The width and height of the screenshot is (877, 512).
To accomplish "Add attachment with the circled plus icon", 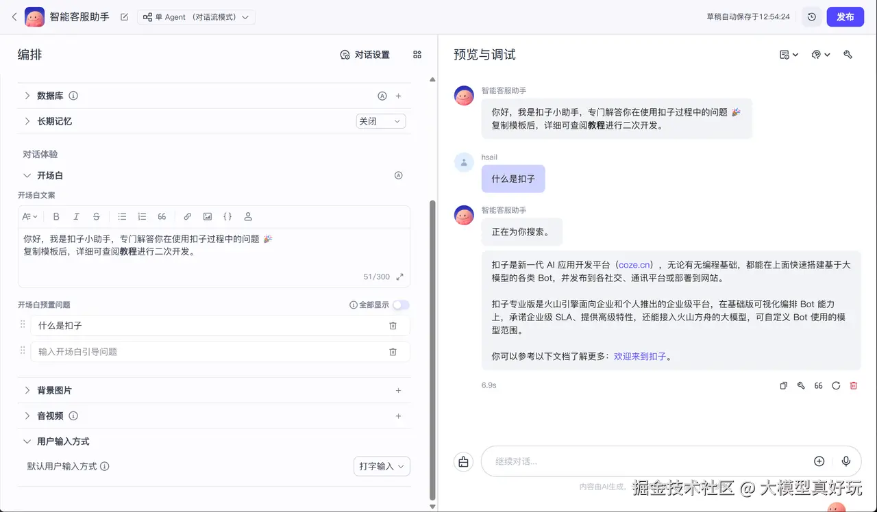I will click(x=819, y=461).
